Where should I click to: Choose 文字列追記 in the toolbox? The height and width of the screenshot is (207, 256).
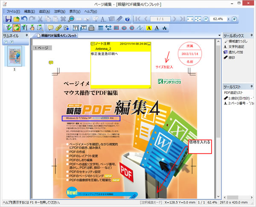234,47
